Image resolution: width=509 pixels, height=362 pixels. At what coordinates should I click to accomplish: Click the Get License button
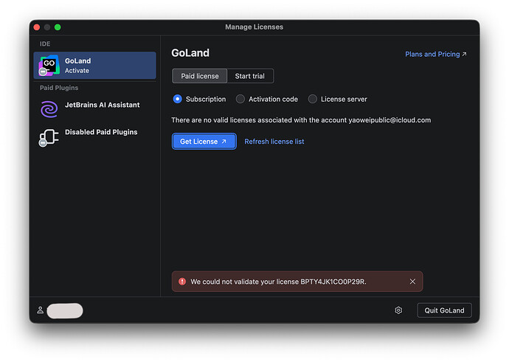[x=204, y=142]
